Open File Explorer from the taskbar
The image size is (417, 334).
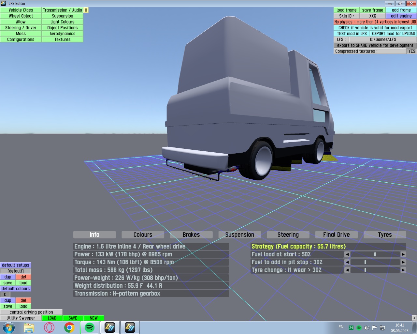[29, 327]
